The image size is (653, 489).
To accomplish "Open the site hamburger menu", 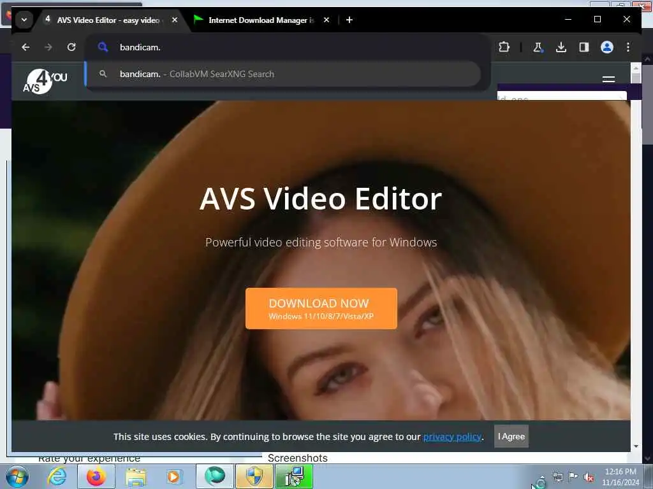I will pos(608,79).
